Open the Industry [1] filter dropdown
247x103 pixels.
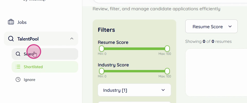(134, 90)
